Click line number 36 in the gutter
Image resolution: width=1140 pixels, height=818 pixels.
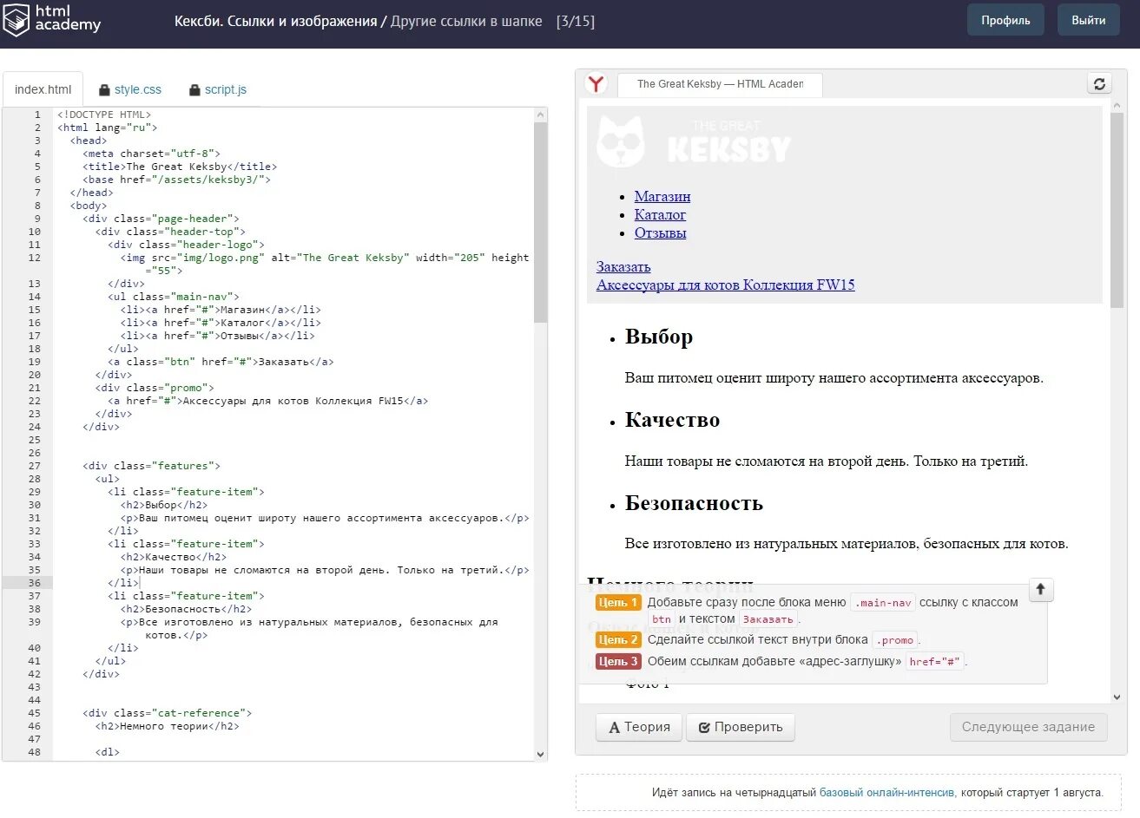point(34,583)
